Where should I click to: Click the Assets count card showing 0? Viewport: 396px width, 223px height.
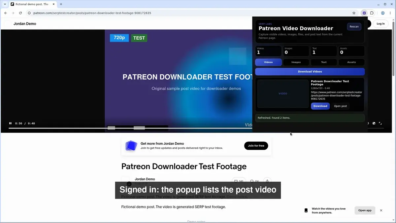352,51
